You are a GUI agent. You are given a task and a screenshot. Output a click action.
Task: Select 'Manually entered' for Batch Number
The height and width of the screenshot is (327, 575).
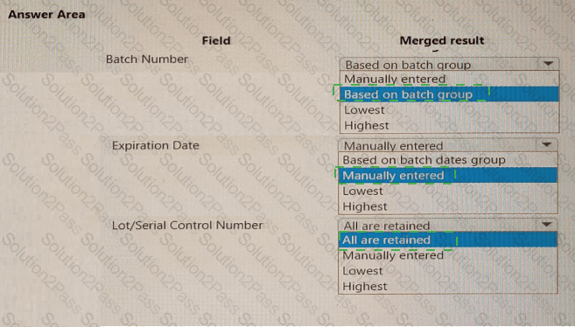pyautogui.click(x=450, y=79)
